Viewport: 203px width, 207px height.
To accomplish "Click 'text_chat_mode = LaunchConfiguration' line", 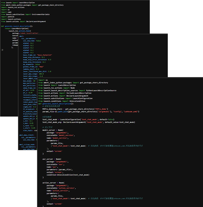I will pyautogui.click(x=78, y=119).
